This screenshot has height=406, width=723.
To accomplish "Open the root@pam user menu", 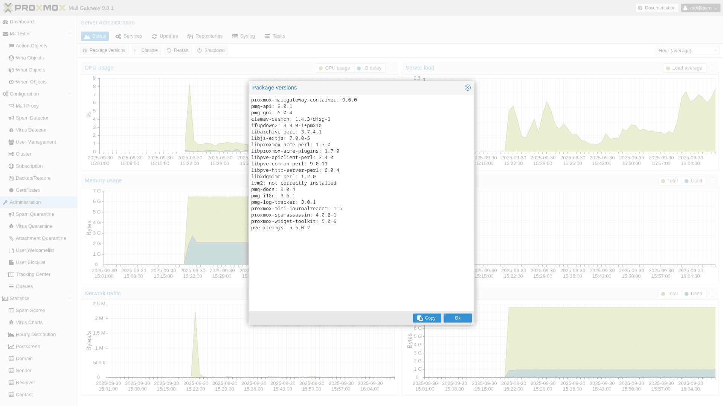I will point(700,8).
